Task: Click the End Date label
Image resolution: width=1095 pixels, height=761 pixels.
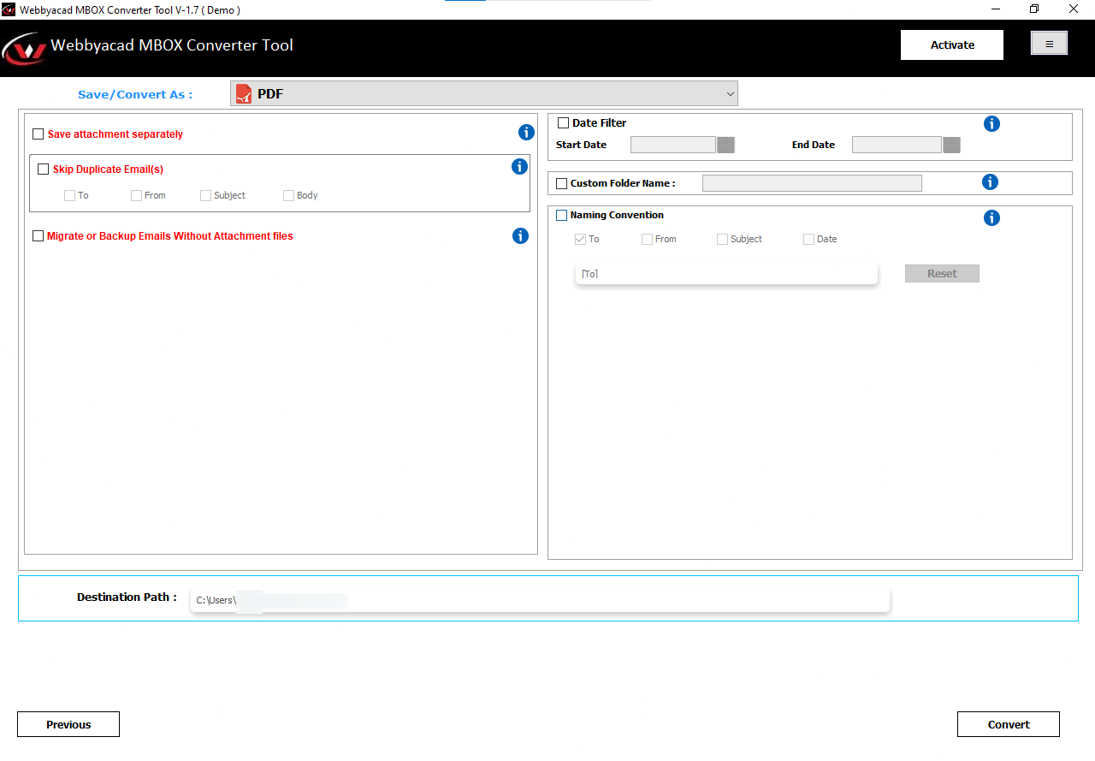Action: pyautogui.click(x=813, y=145)
